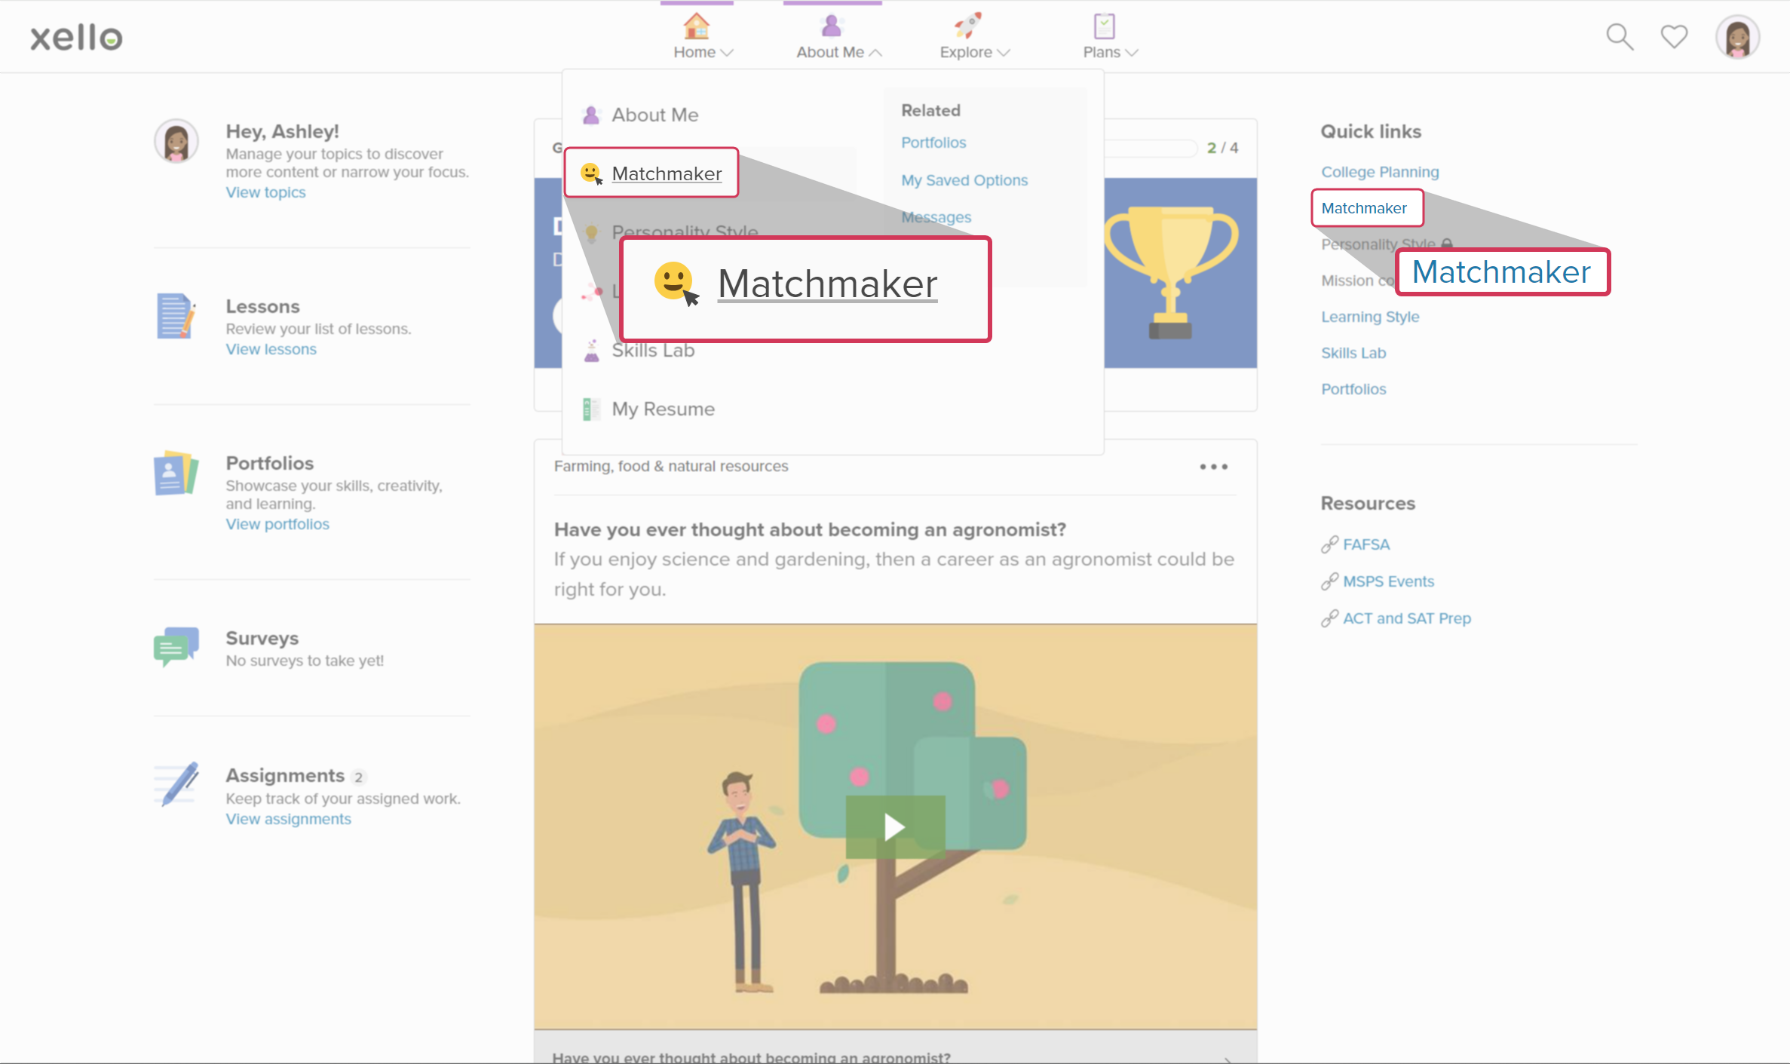Click the 2 / 4 progress bar
The height and width of the screenshot is (1064, 1790).
1151,148
